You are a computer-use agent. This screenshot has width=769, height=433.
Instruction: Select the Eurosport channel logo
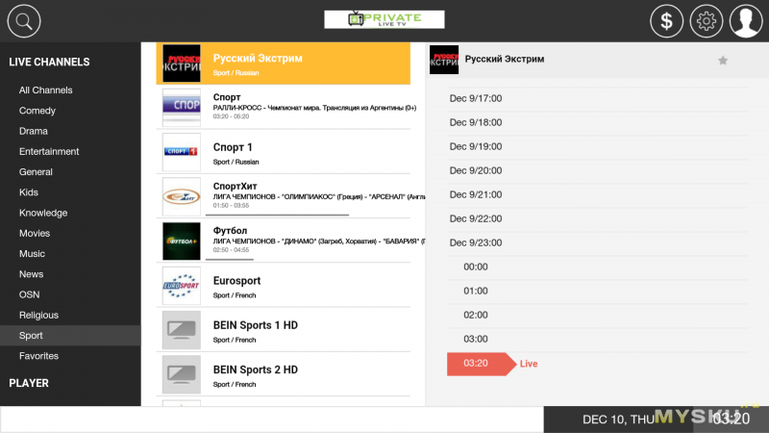click(x=181, y=286)
